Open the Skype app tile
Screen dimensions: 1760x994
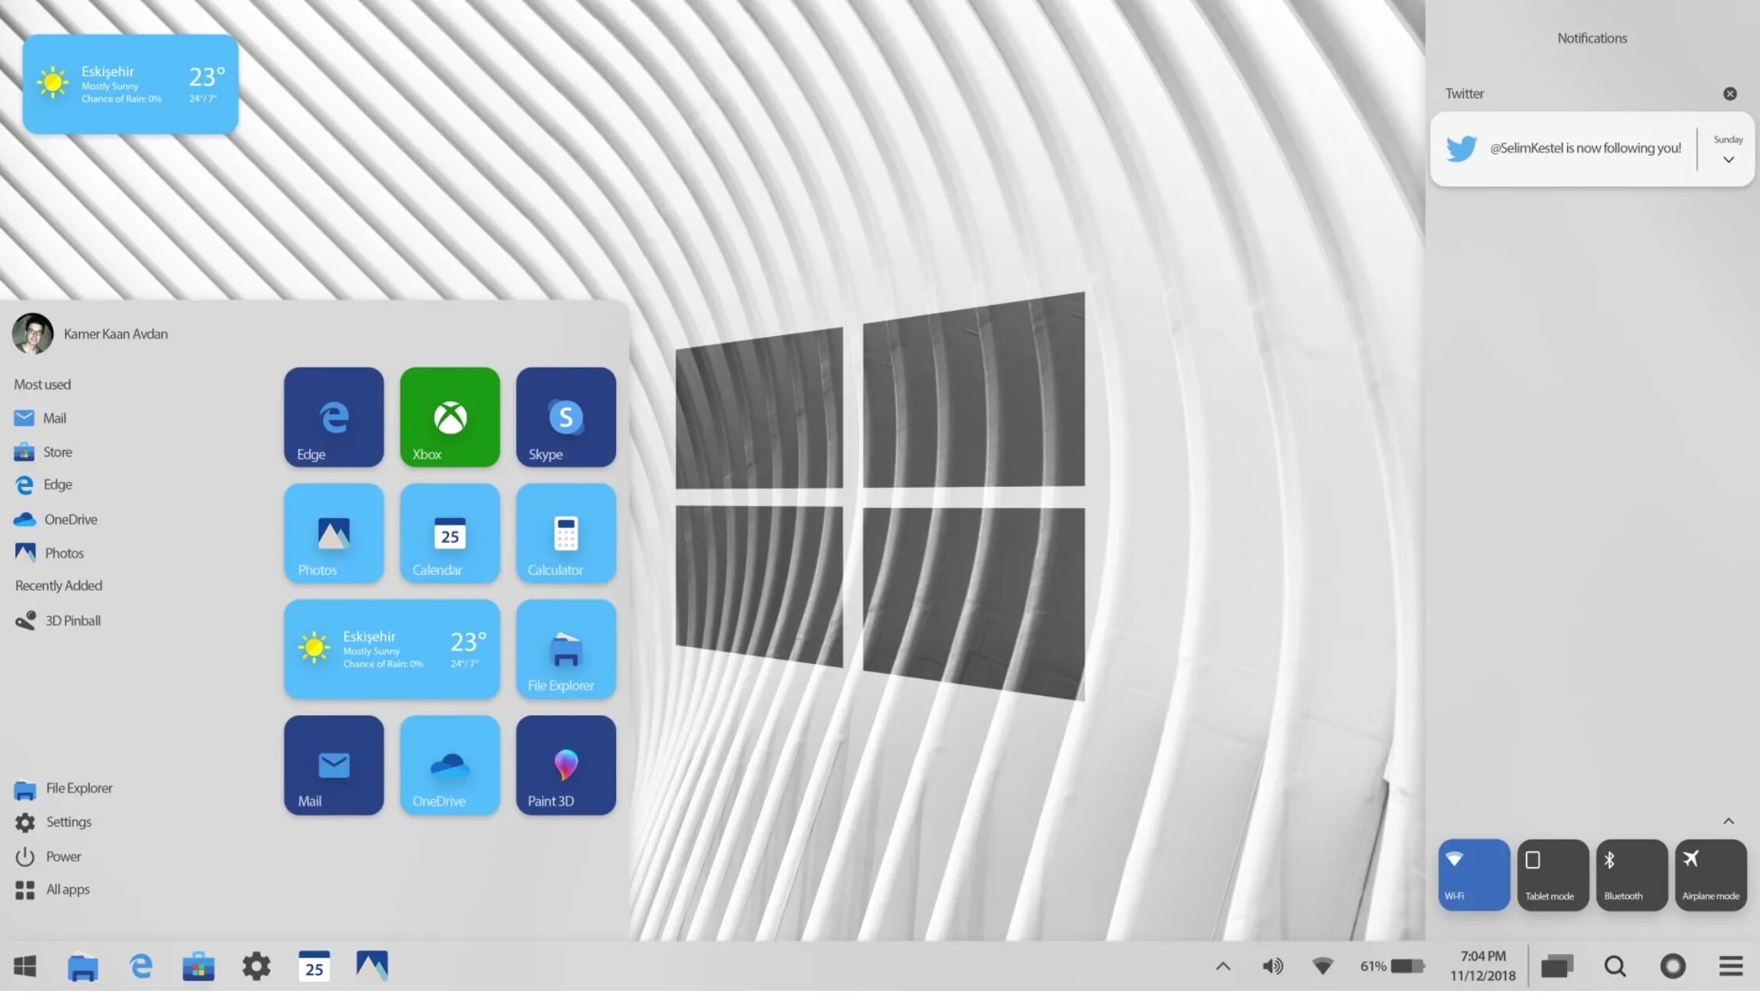(x=565, y=416)
